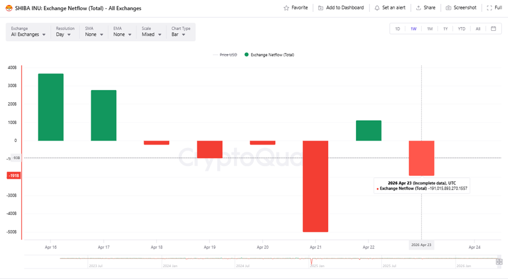The image size is (508, 279).
Task: Click the Add to Dashboard icon
Action: tap(320, 8)
